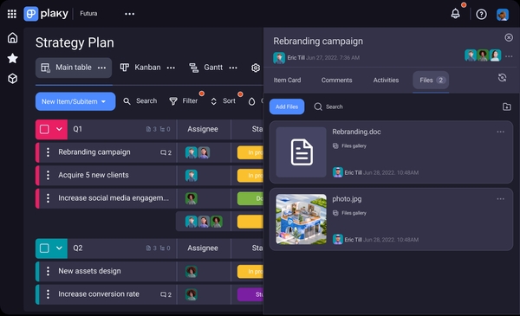Click the Files search field

328,106
